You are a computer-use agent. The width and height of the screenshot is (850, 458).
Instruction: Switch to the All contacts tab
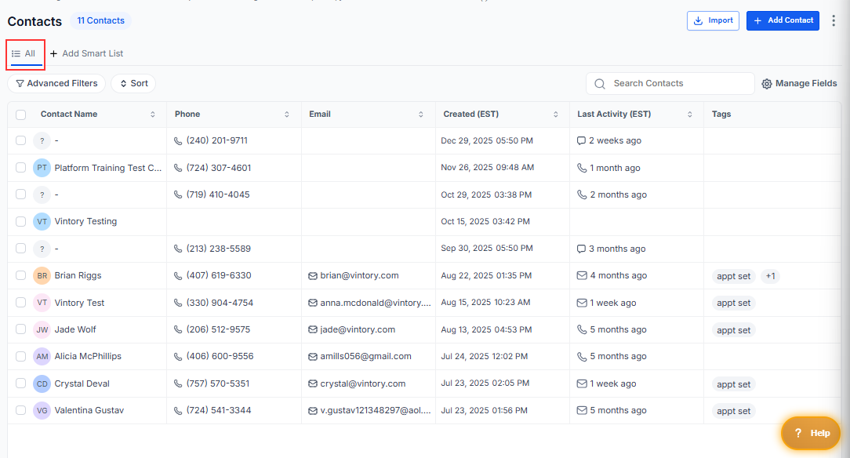(x=24, y=54)
